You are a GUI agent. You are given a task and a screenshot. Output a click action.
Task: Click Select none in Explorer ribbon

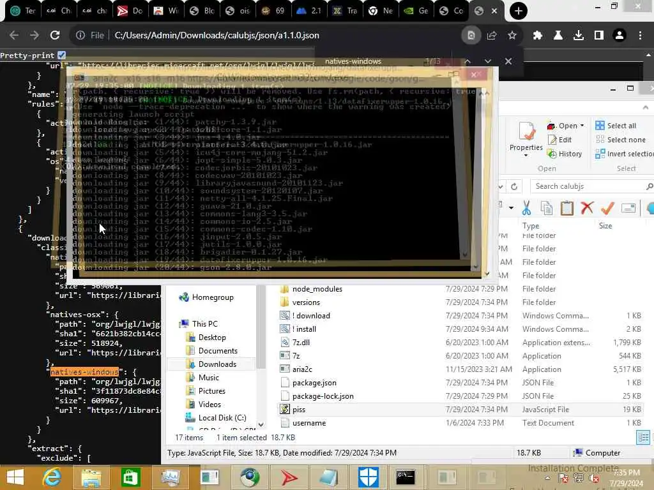[621, 140]
